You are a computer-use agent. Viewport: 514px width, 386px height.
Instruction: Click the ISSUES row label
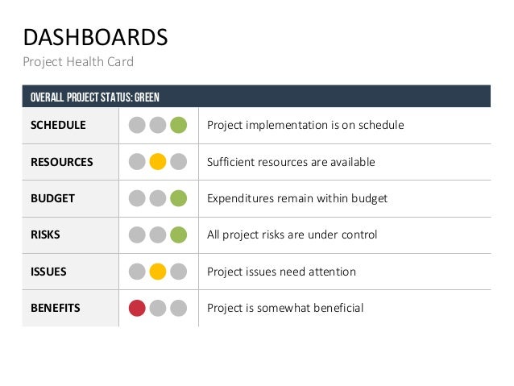tap(48, 272)
